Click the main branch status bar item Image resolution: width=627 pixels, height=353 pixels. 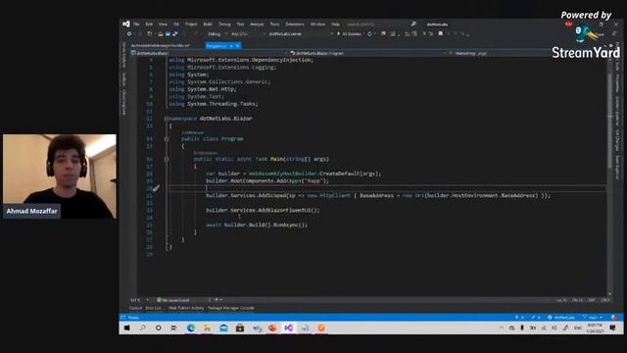click(x=593, y=318)
